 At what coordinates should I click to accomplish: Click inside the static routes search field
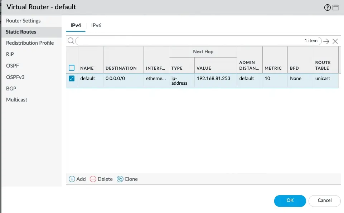(190, 41)
